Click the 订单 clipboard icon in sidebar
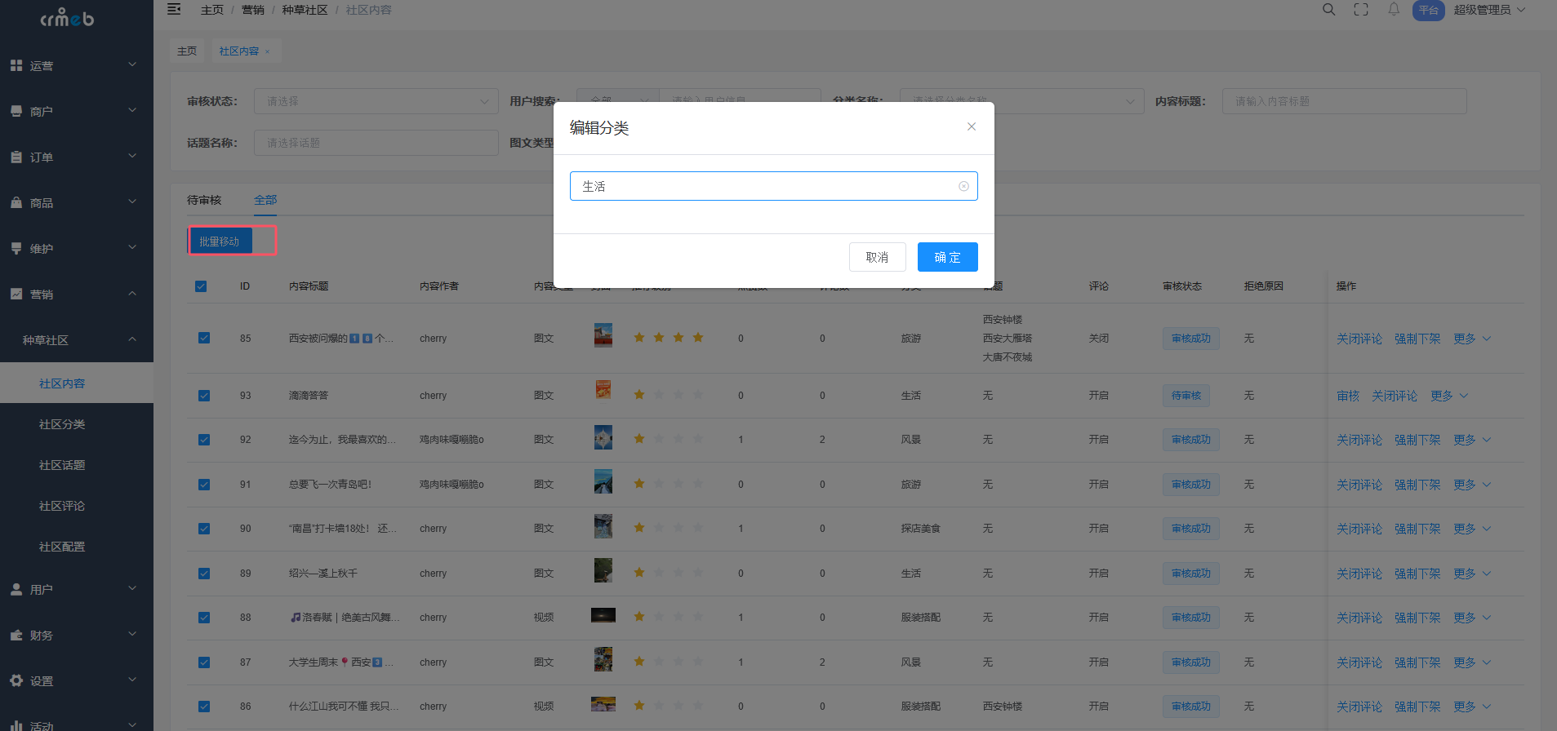Image resolution: width=1557 pixels, height=731 pixels. click(16, 157)
